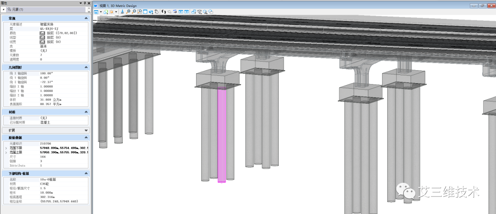The image size is (496, 214).
Task: Close the 属性 panel
Action: pyautogui.click(x=88, y=3)
